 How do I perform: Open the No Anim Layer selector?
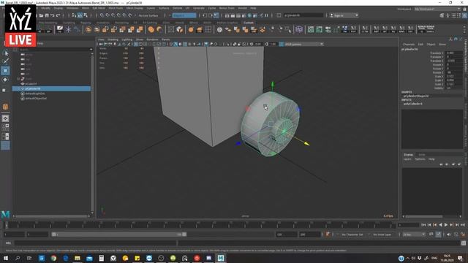[382, 235]
